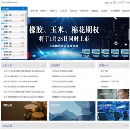The image size is (130, 130).
Task: Open 中期研究院 in the navigation menu
Action: click(x=84, y=11)
